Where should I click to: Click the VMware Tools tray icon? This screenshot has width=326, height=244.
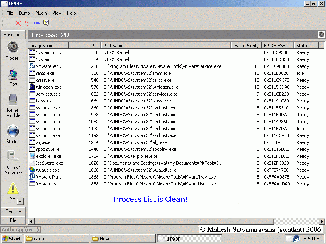(x=297, y=239)
